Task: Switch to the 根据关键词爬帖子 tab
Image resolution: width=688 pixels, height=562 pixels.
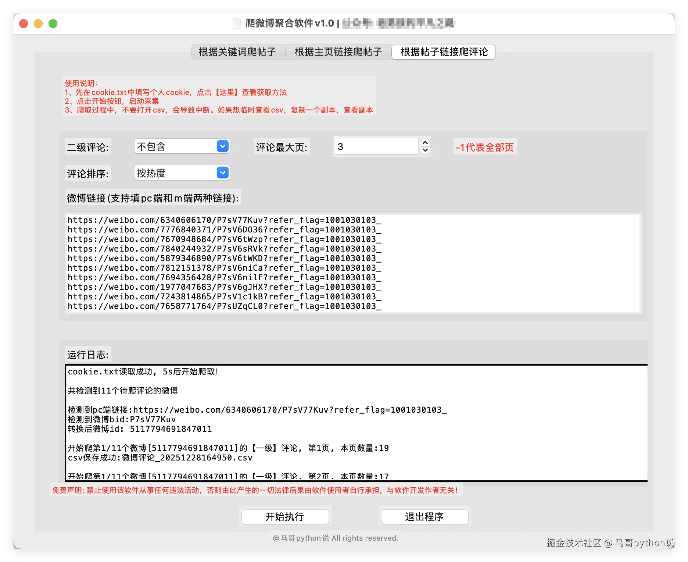Action: click(x=237, y=52)
